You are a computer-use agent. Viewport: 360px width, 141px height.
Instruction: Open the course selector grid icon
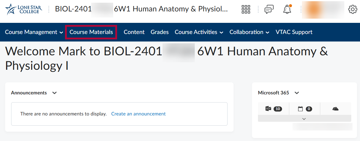pos(246,10)
